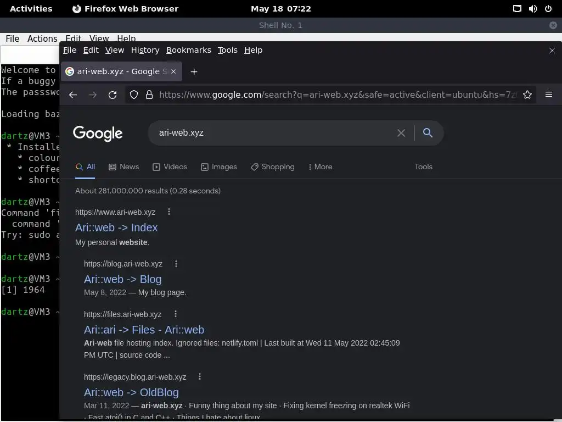Click the 'My personal website.' snippet
The width and height of the screenshot is (562, 422).
point(112,242)
